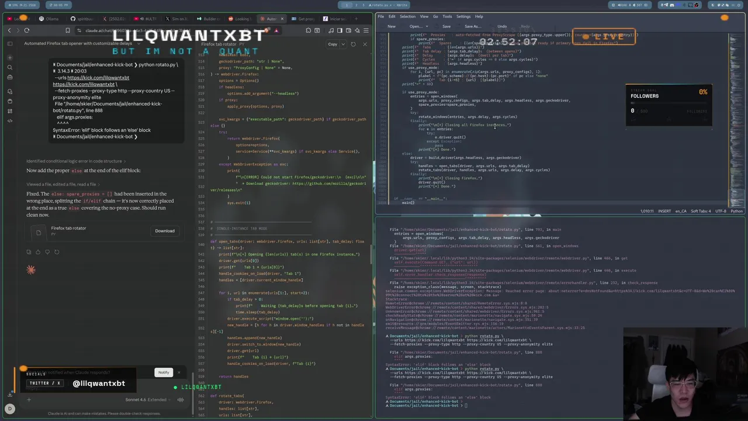Viewport: 748px width, 421px height.
Task: Dismiss the notify banner in Claude
Action: [x=179, y=372]
